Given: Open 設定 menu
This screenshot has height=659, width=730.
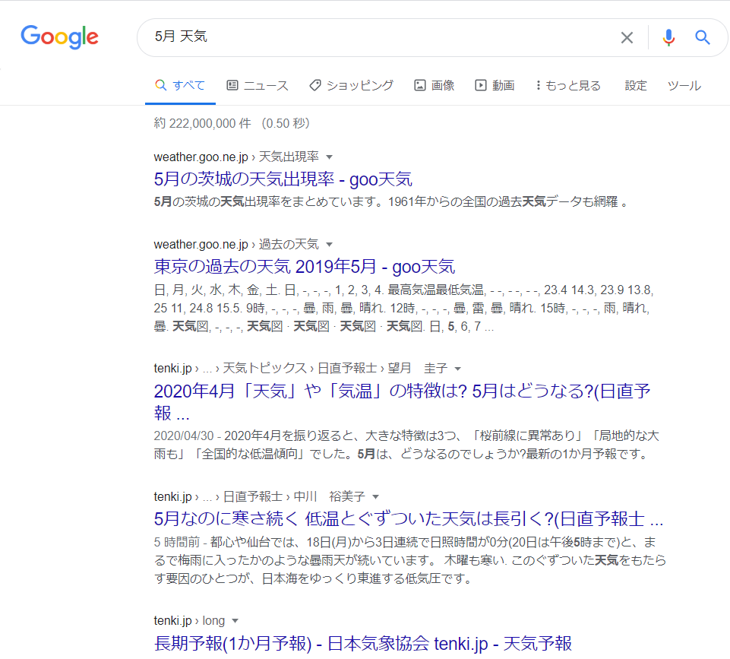Looking at the screenshot, I should (636, 86).
